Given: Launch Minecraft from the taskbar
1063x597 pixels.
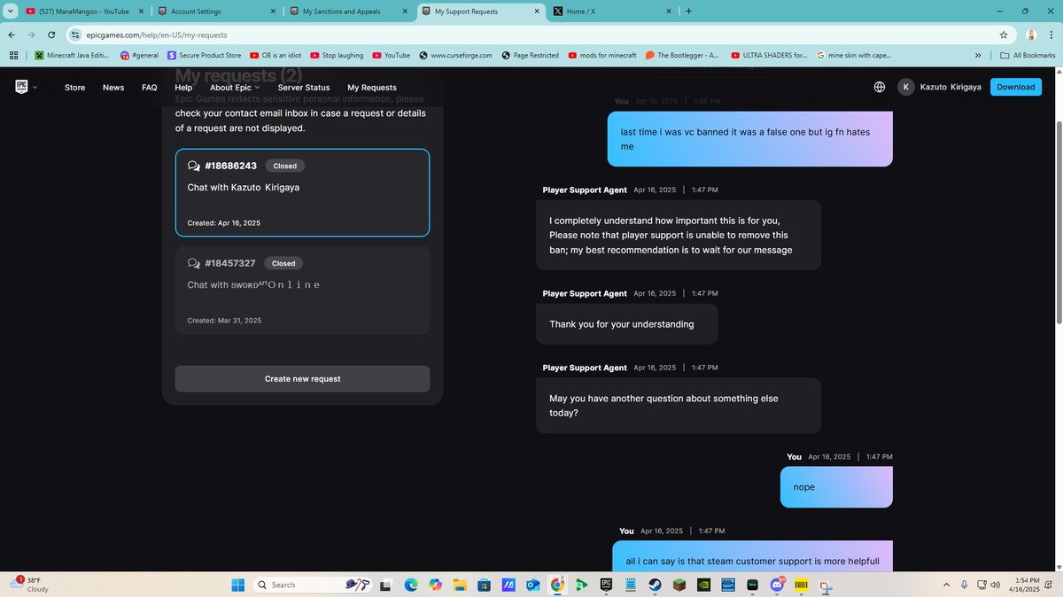Looking at the screenshot, I should pos(679,585).
